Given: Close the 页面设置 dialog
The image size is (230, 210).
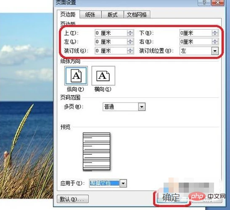Looking at the screenshot, I should pos(218,3).
